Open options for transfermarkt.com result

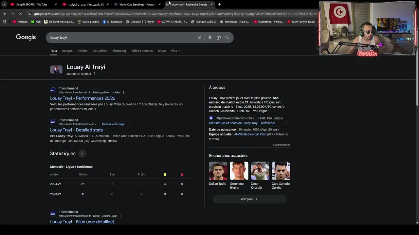(128, 124)
